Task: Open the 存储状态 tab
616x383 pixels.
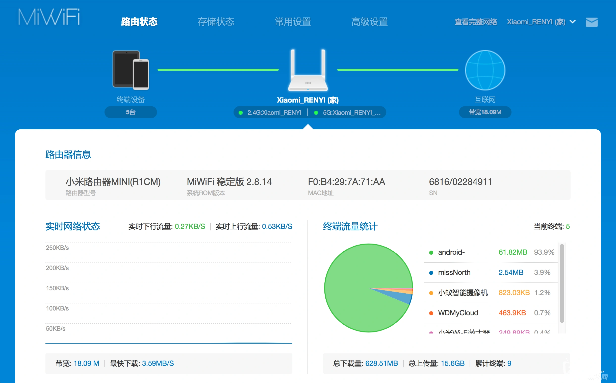Action: tap(216, 22)
